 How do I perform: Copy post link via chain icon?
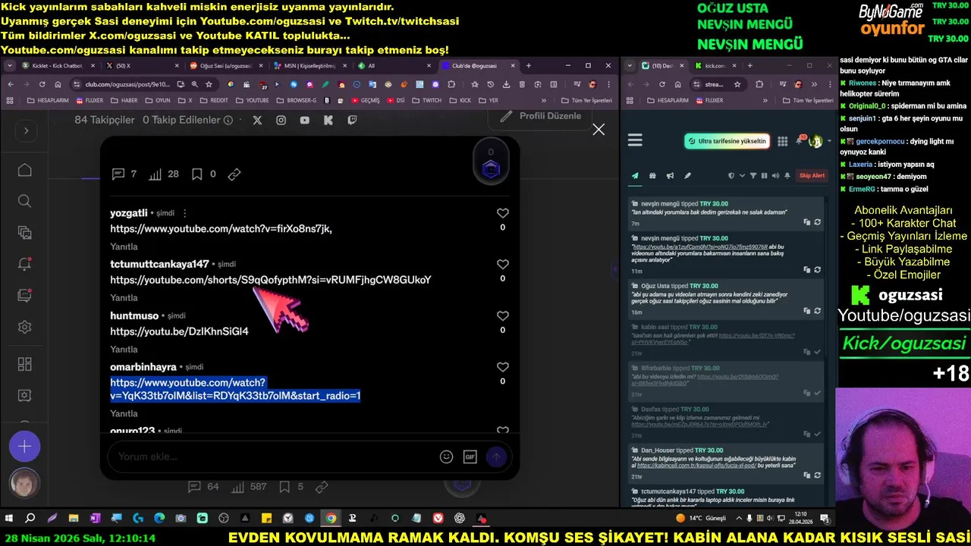(234, 174)
